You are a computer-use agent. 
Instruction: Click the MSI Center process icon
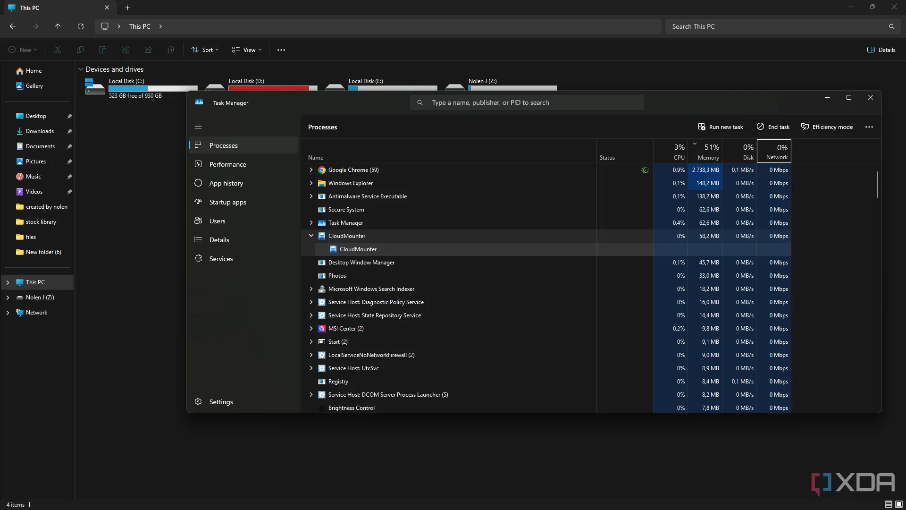322,329
